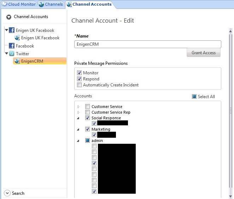The height and width of the screenshot is (199, 234).
Task: Click the standalone Facebook channel icon
Action: point(12,46)
